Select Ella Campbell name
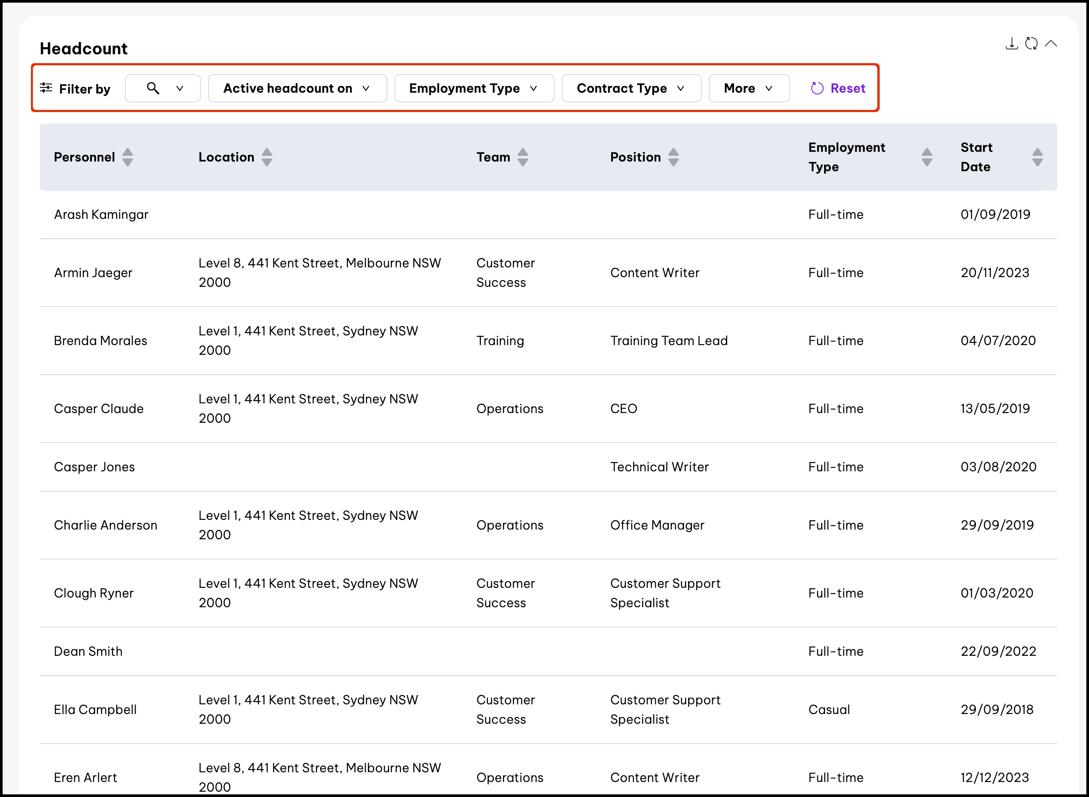Image resolution: width=1089 pixels, height=797 pixels. (95, 710)
